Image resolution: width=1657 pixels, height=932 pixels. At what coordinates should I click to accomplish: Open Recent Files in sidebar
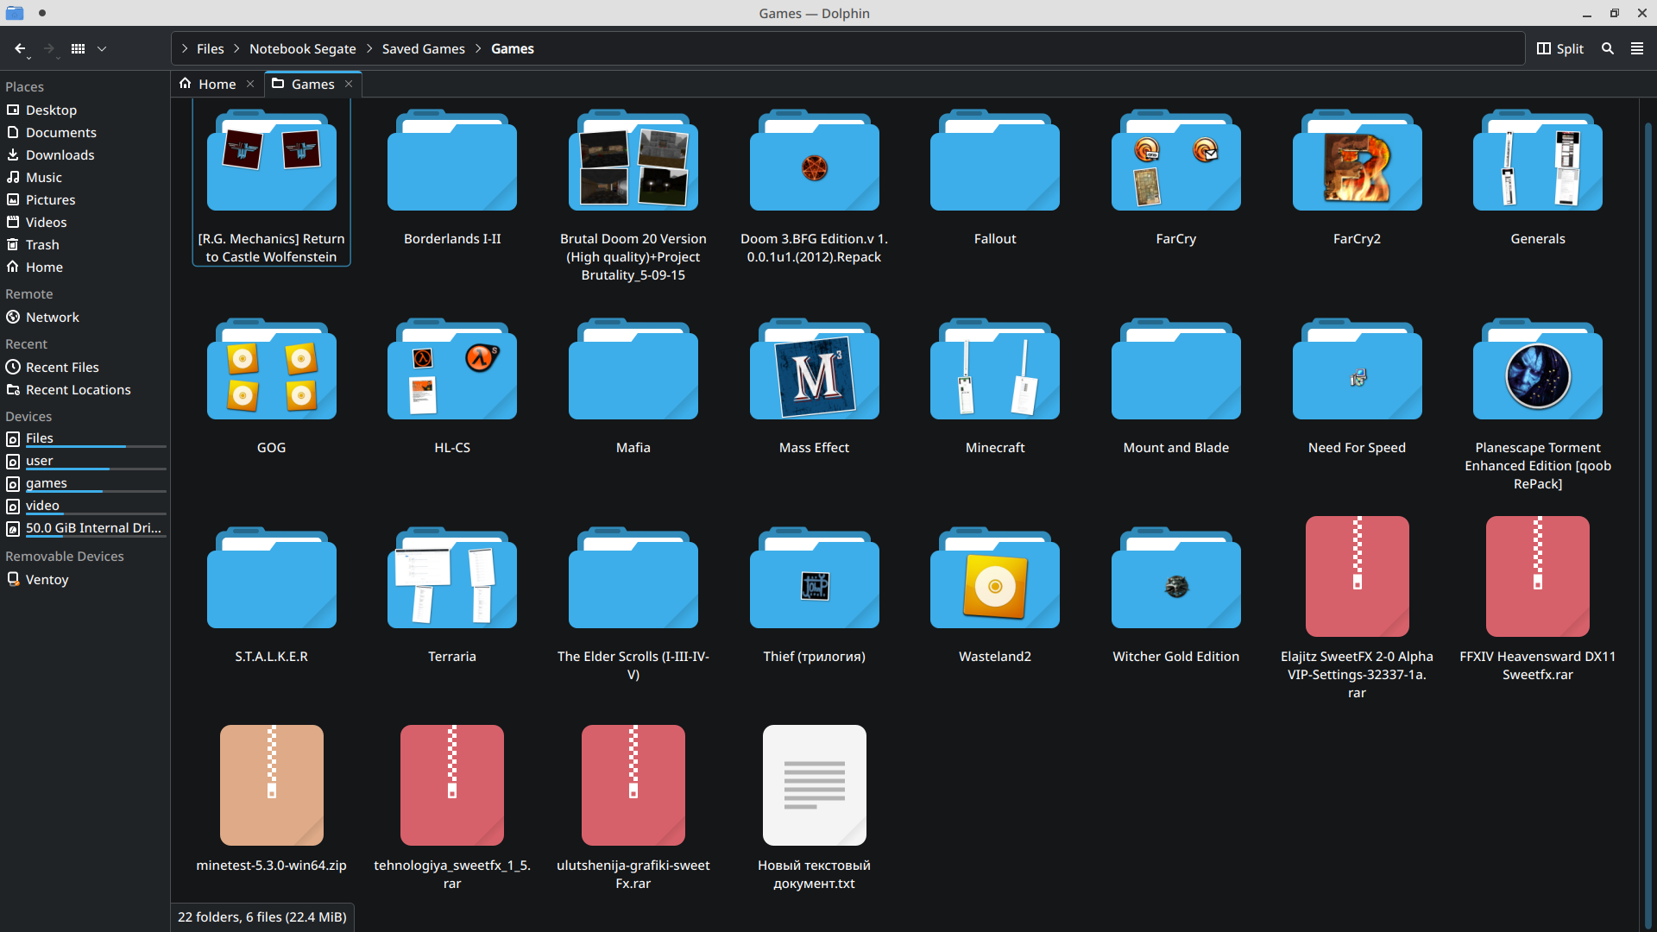(x=62, y=368)
